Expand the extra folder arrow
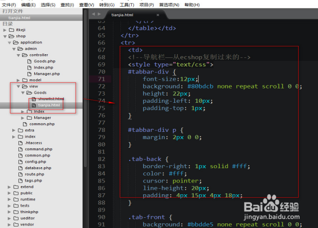The image size is (318, 228). click(x=14, y=130)
